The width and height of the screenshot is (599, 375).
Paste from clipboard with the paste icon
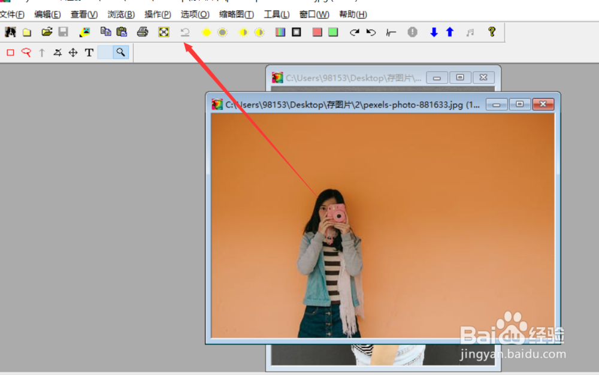point(122,32)
